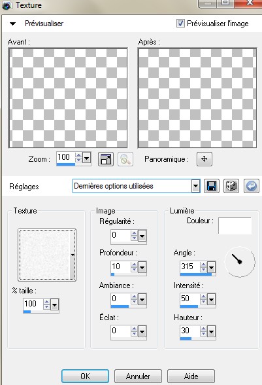This screenshot has height=385, width=262.
Task: Open the Profondeur value slider dropdown
Action: [x=142, y=267]
